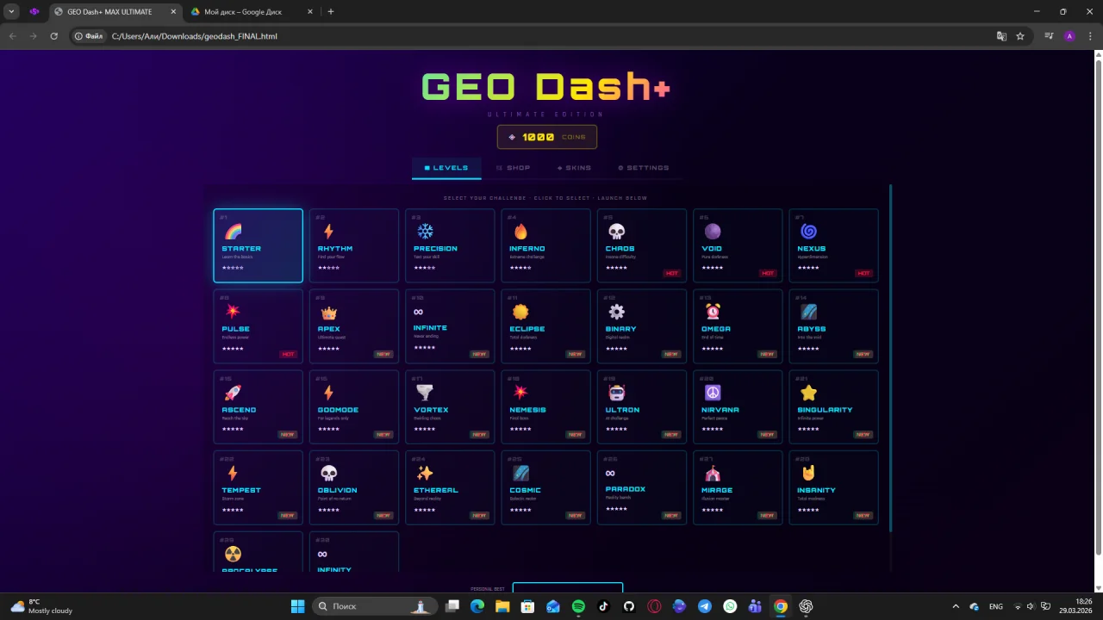The image size is (1103, 620).
Task: Open the LEVELS tab
Action: click(446, 168)
